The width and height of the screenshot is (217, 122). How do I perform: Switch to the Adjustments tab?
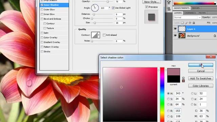point(182,8)
